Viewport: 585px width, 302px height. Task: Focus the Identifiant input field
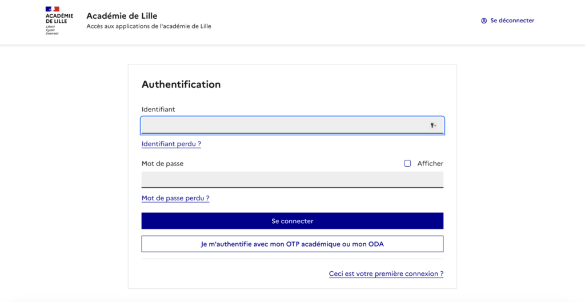tap(283, 125)
